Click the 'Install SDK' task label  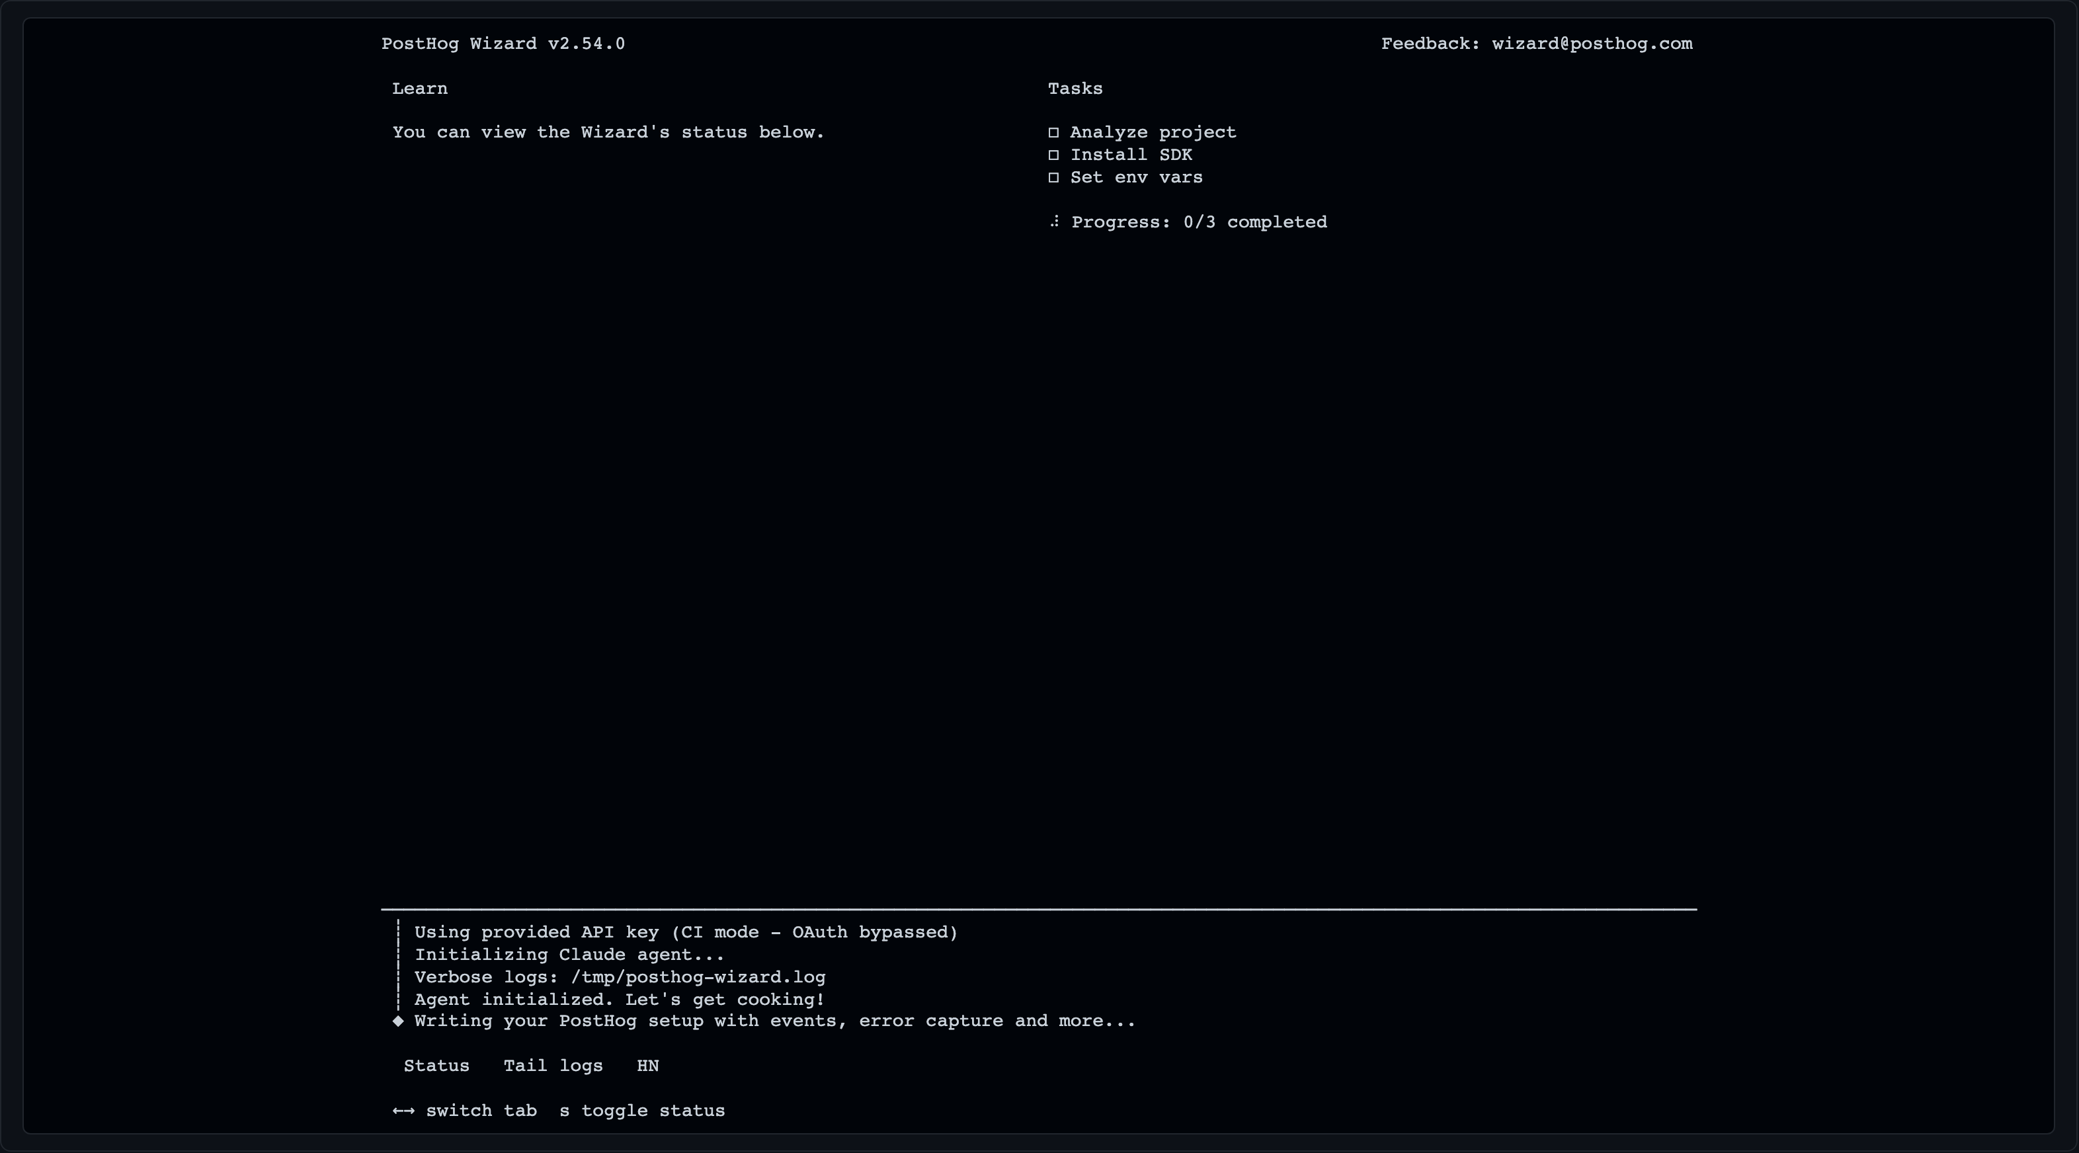click(x=1131, y=155)
